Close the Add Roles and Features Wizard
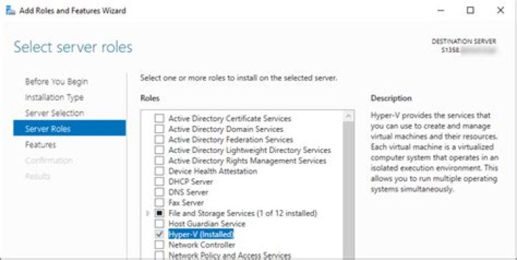 500,11
